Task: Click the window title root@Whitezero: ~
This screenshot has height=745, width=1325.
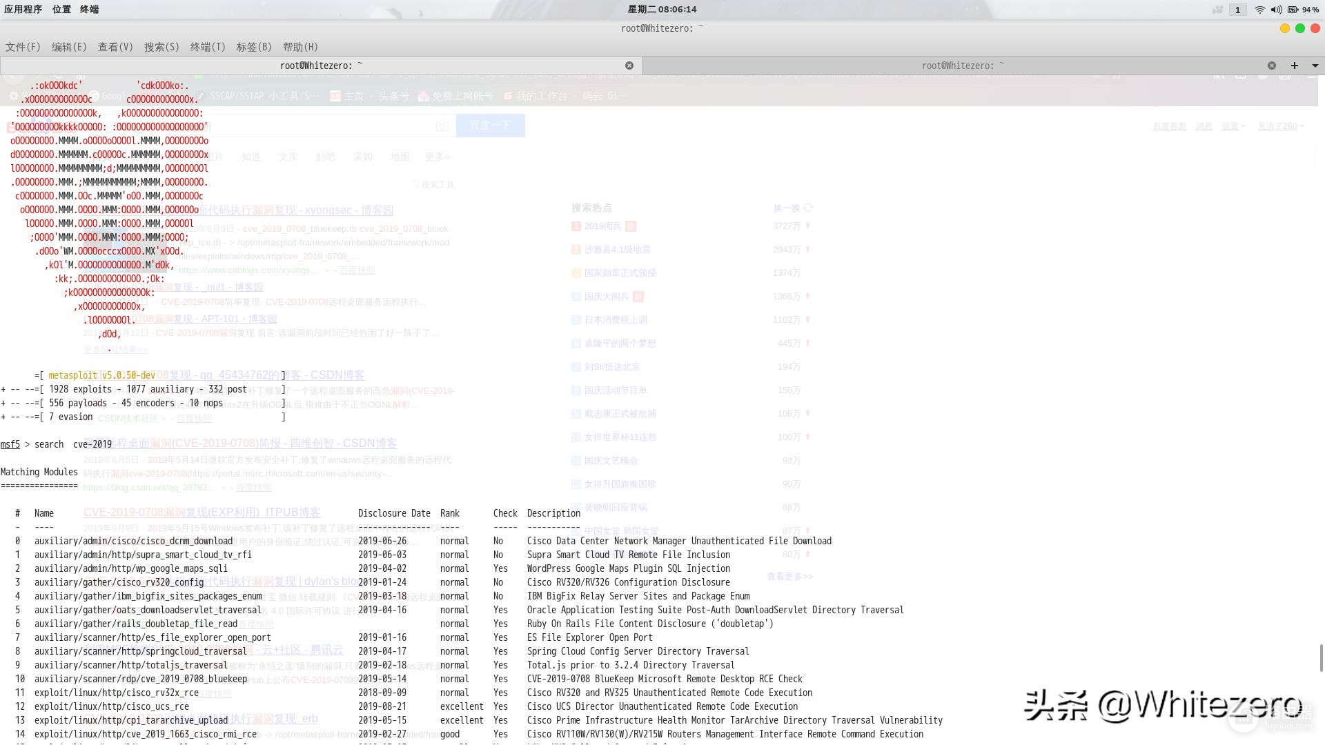Action: (662, 28)
